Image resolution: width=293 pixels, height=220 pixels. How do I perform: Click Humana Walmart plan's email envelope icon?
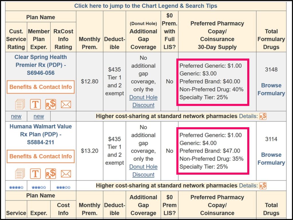(x=66, y=173)
